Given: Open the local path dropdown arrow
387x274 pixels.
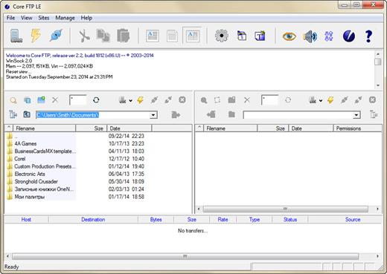Looking at the screenshot, I should [153, 115].
